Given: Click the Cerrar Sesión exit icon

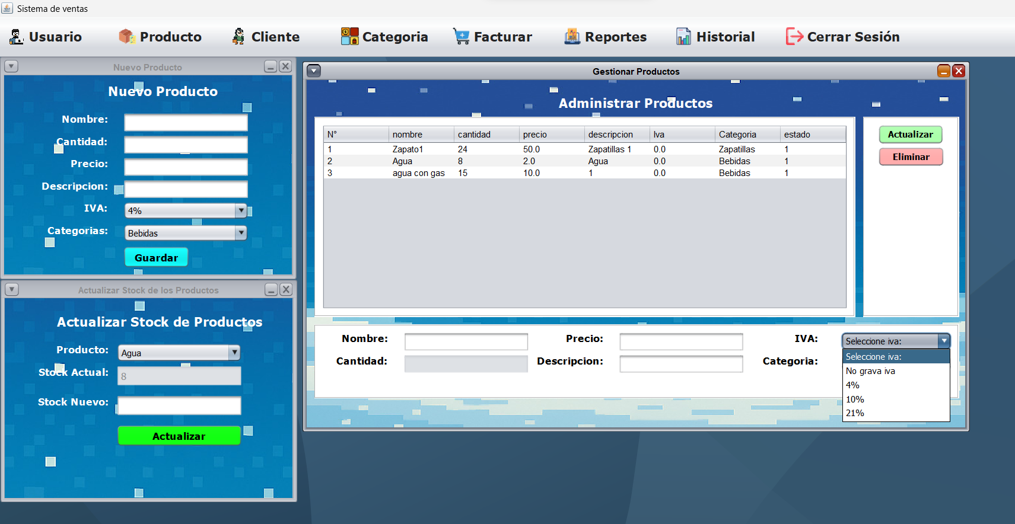Looking at the screenshot, I should pyautogui.click(x=794, y=37).
